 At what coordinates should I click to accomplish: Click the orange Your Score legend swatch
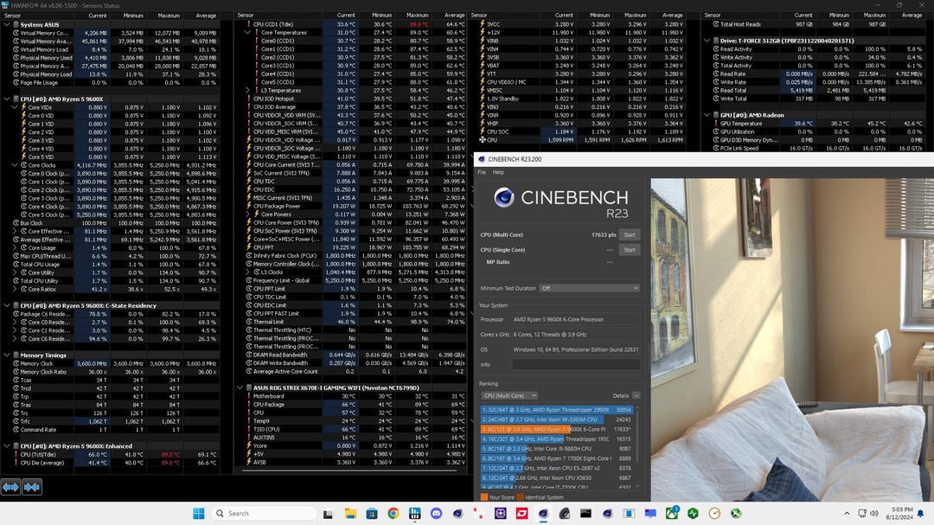483,497
